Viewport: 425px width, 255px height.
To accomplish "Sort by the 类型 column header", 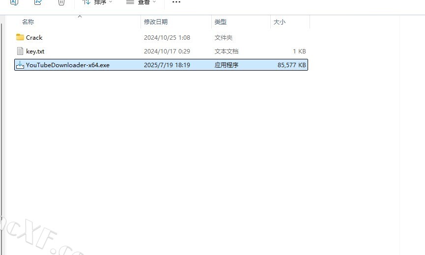I will tap(220, 22).
